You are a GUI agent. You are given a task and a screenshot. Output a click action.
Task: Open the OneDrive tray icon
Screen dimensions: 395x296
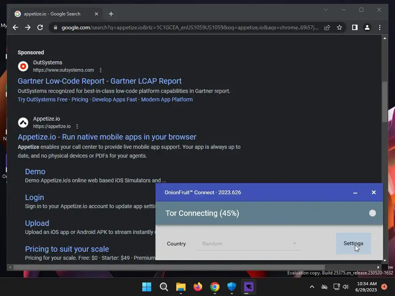tap(324, 287)
